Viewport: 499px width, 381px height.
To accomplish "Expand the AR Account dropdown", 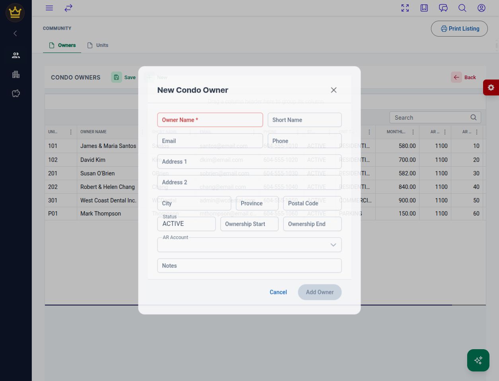I will point(333,245).
